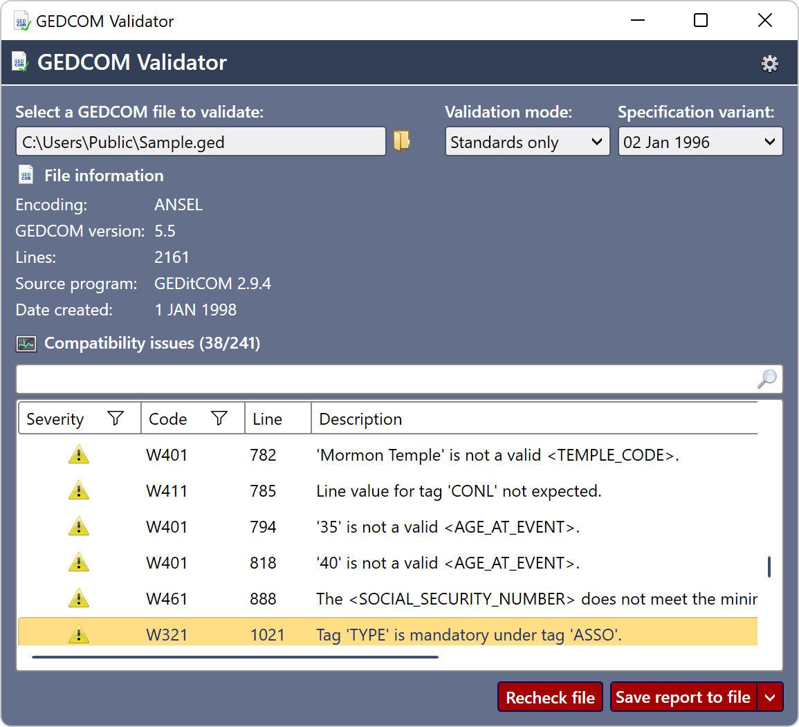Viewport: 799px width, 727px height.
Task: Select the '40' AGE_AT_EVENT issue description
Action: click(448, 562)
